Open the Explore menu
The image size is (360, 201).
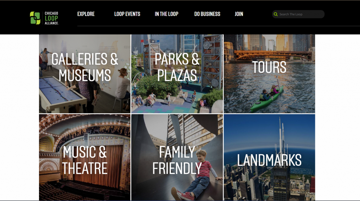point(86,14)
